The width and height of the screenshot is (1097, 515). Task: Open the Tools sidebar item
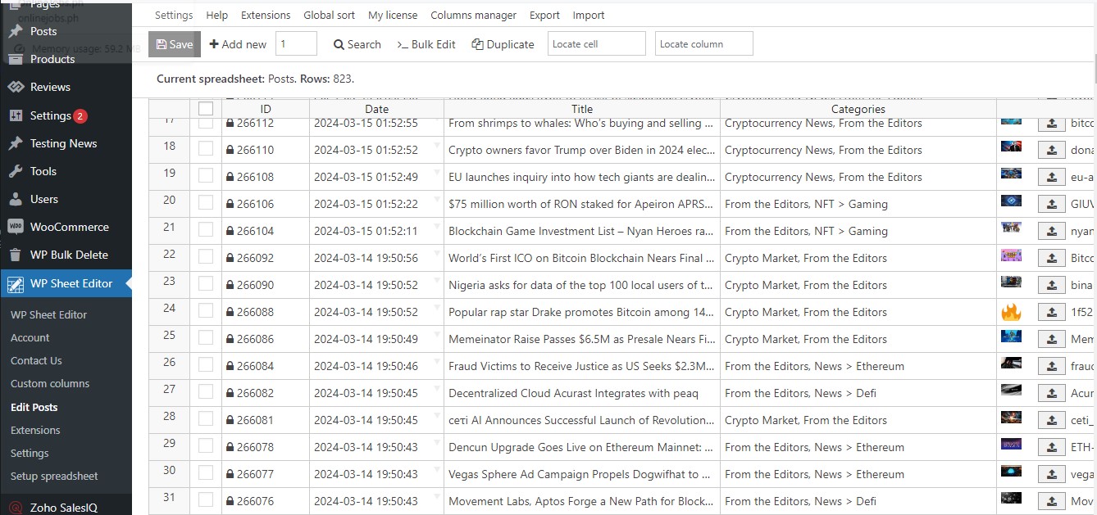click(43, 171)
